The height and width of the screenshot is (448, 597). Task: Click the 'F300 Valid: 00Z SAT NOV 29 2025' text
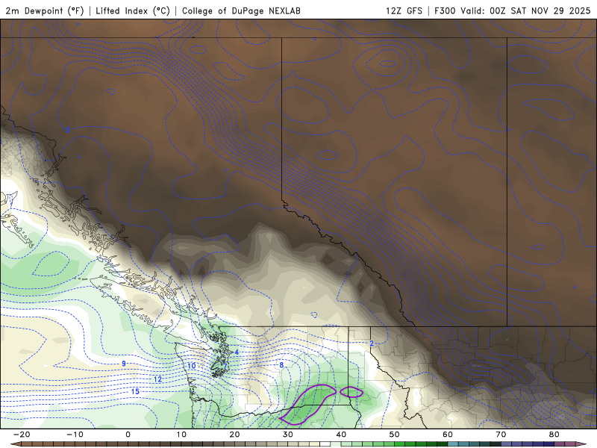pos(513,10)
